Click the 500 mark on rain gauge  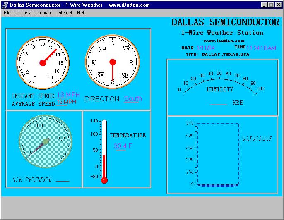(x=190, y=123)
